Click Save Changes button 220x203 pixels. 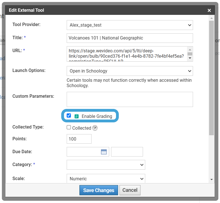click(99, 190)
